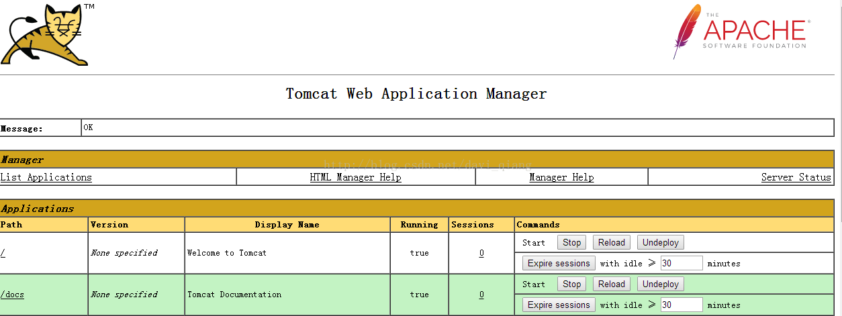Click the "Manager" section header
This screenshot has height=316, width=842.
coord(22,160)
